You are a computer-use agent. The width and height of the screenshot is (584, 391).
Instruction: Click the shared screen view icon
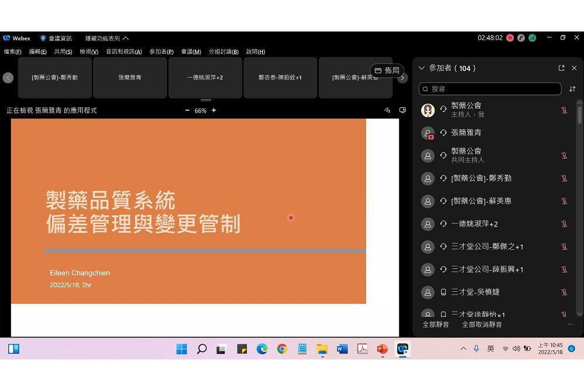click(402, 110)
